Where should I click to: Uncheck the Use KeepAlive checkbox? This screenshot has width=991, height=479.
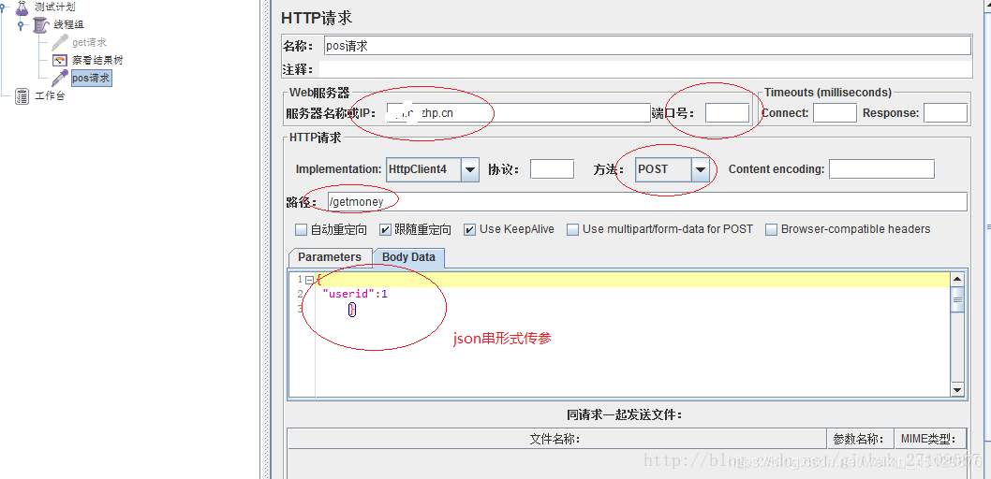pyautogui.click(x=469, y=230)
